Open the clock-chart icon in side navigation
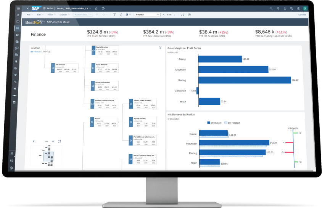The height and width of the screenshot is (208, 322). 17,42
